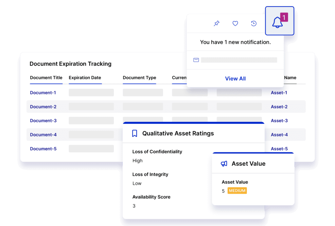
Task: Sort by Document Type column header
Action: [x=139, y=78]
